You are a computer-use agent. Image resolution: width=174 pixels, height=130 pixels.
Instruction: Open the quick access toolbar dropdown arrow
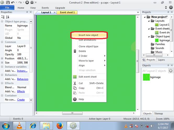pyautogui.click(x=36, y=2)
